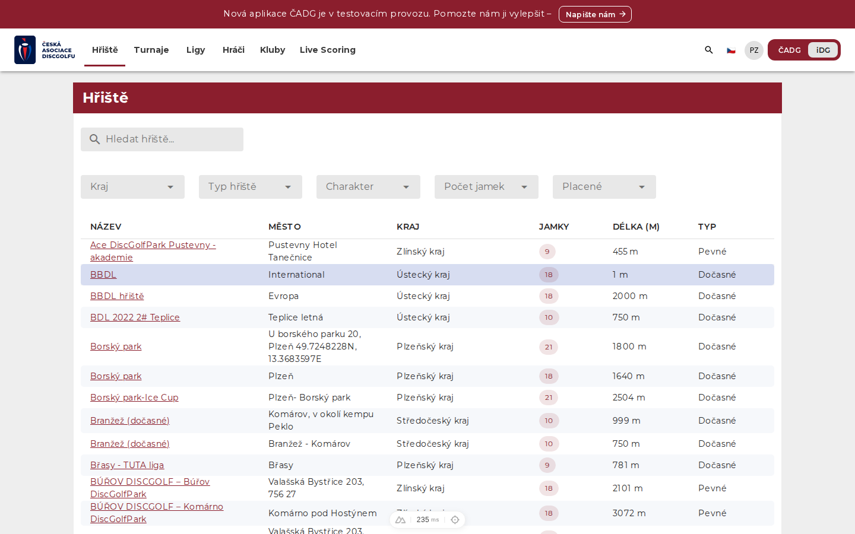Click the Czech flag language icon
The image size is (855, 534).
click(731, 50)
